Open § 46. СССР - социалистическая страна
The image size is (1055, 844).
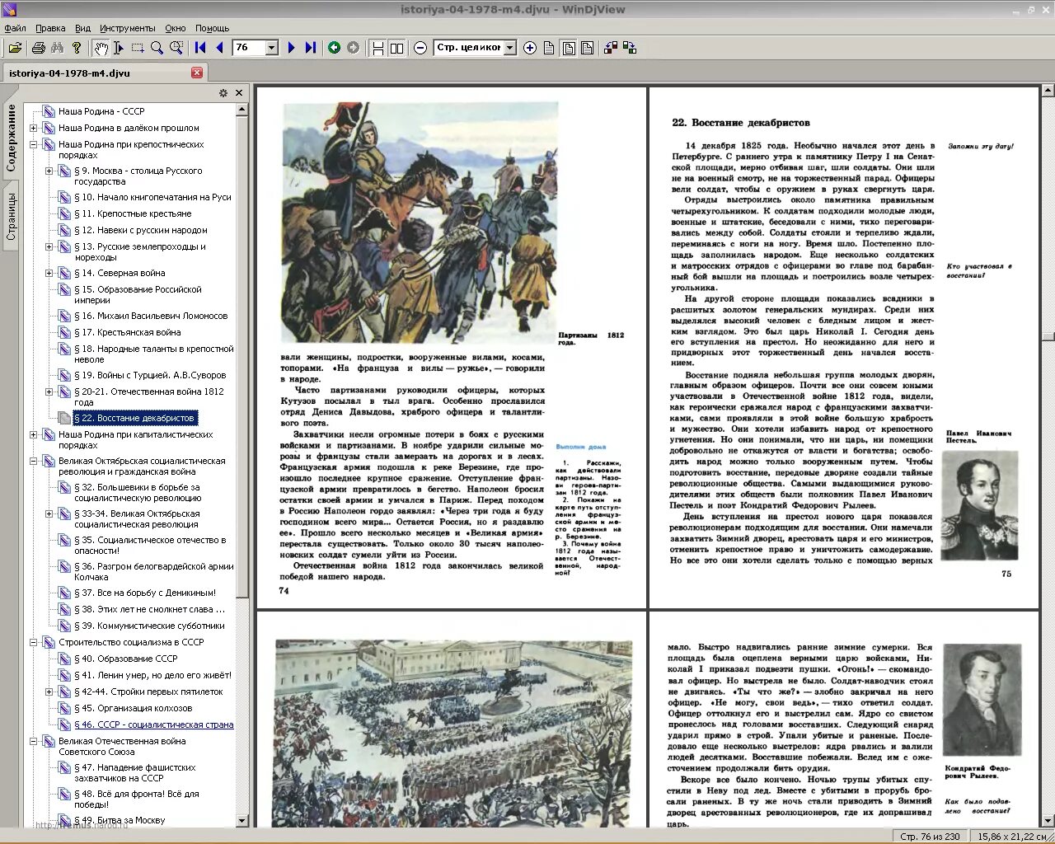pyautogui.click(x=153, y=724)
